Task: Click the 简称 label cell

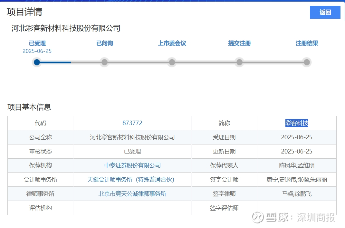Action: [224, 123]
